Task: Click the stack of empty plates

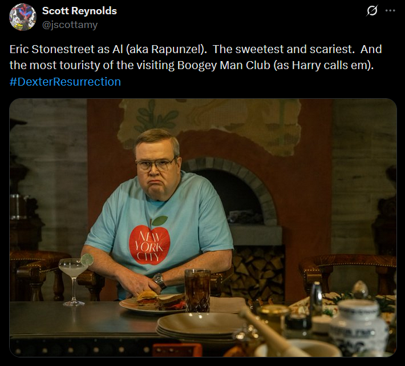Action: pos(200,327)
